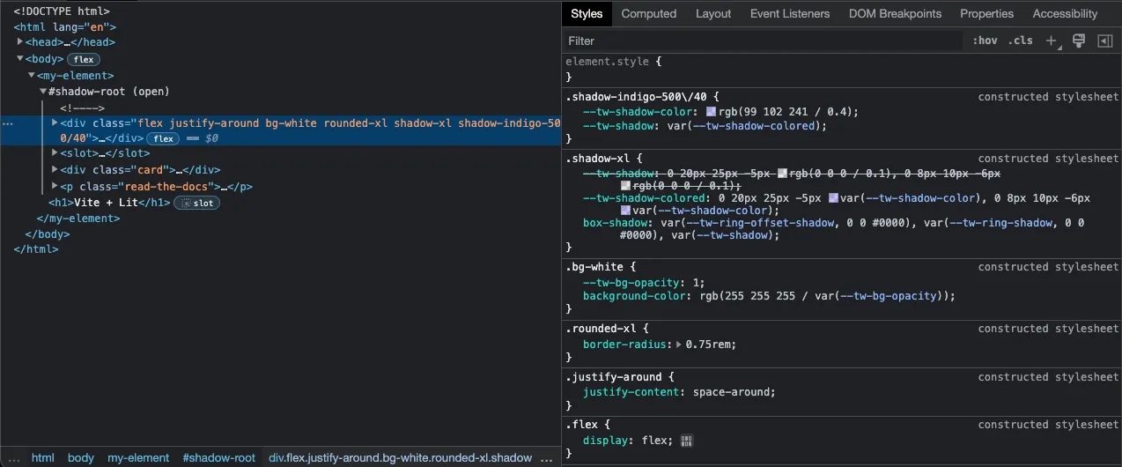Select the <!----> comment node row
The height and width of the screenshot is (467, 1122).
point(82,107)
